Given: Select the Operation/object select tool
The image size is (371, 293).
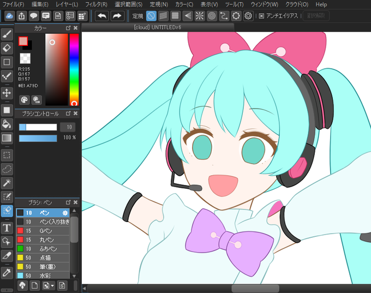Looking at the screenshot, I should pyautogui.click(x=7, y=242).
